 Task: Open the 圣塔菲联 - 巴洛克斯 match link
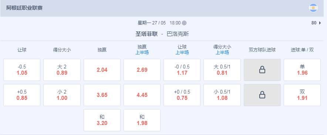(x=162, y=34)
